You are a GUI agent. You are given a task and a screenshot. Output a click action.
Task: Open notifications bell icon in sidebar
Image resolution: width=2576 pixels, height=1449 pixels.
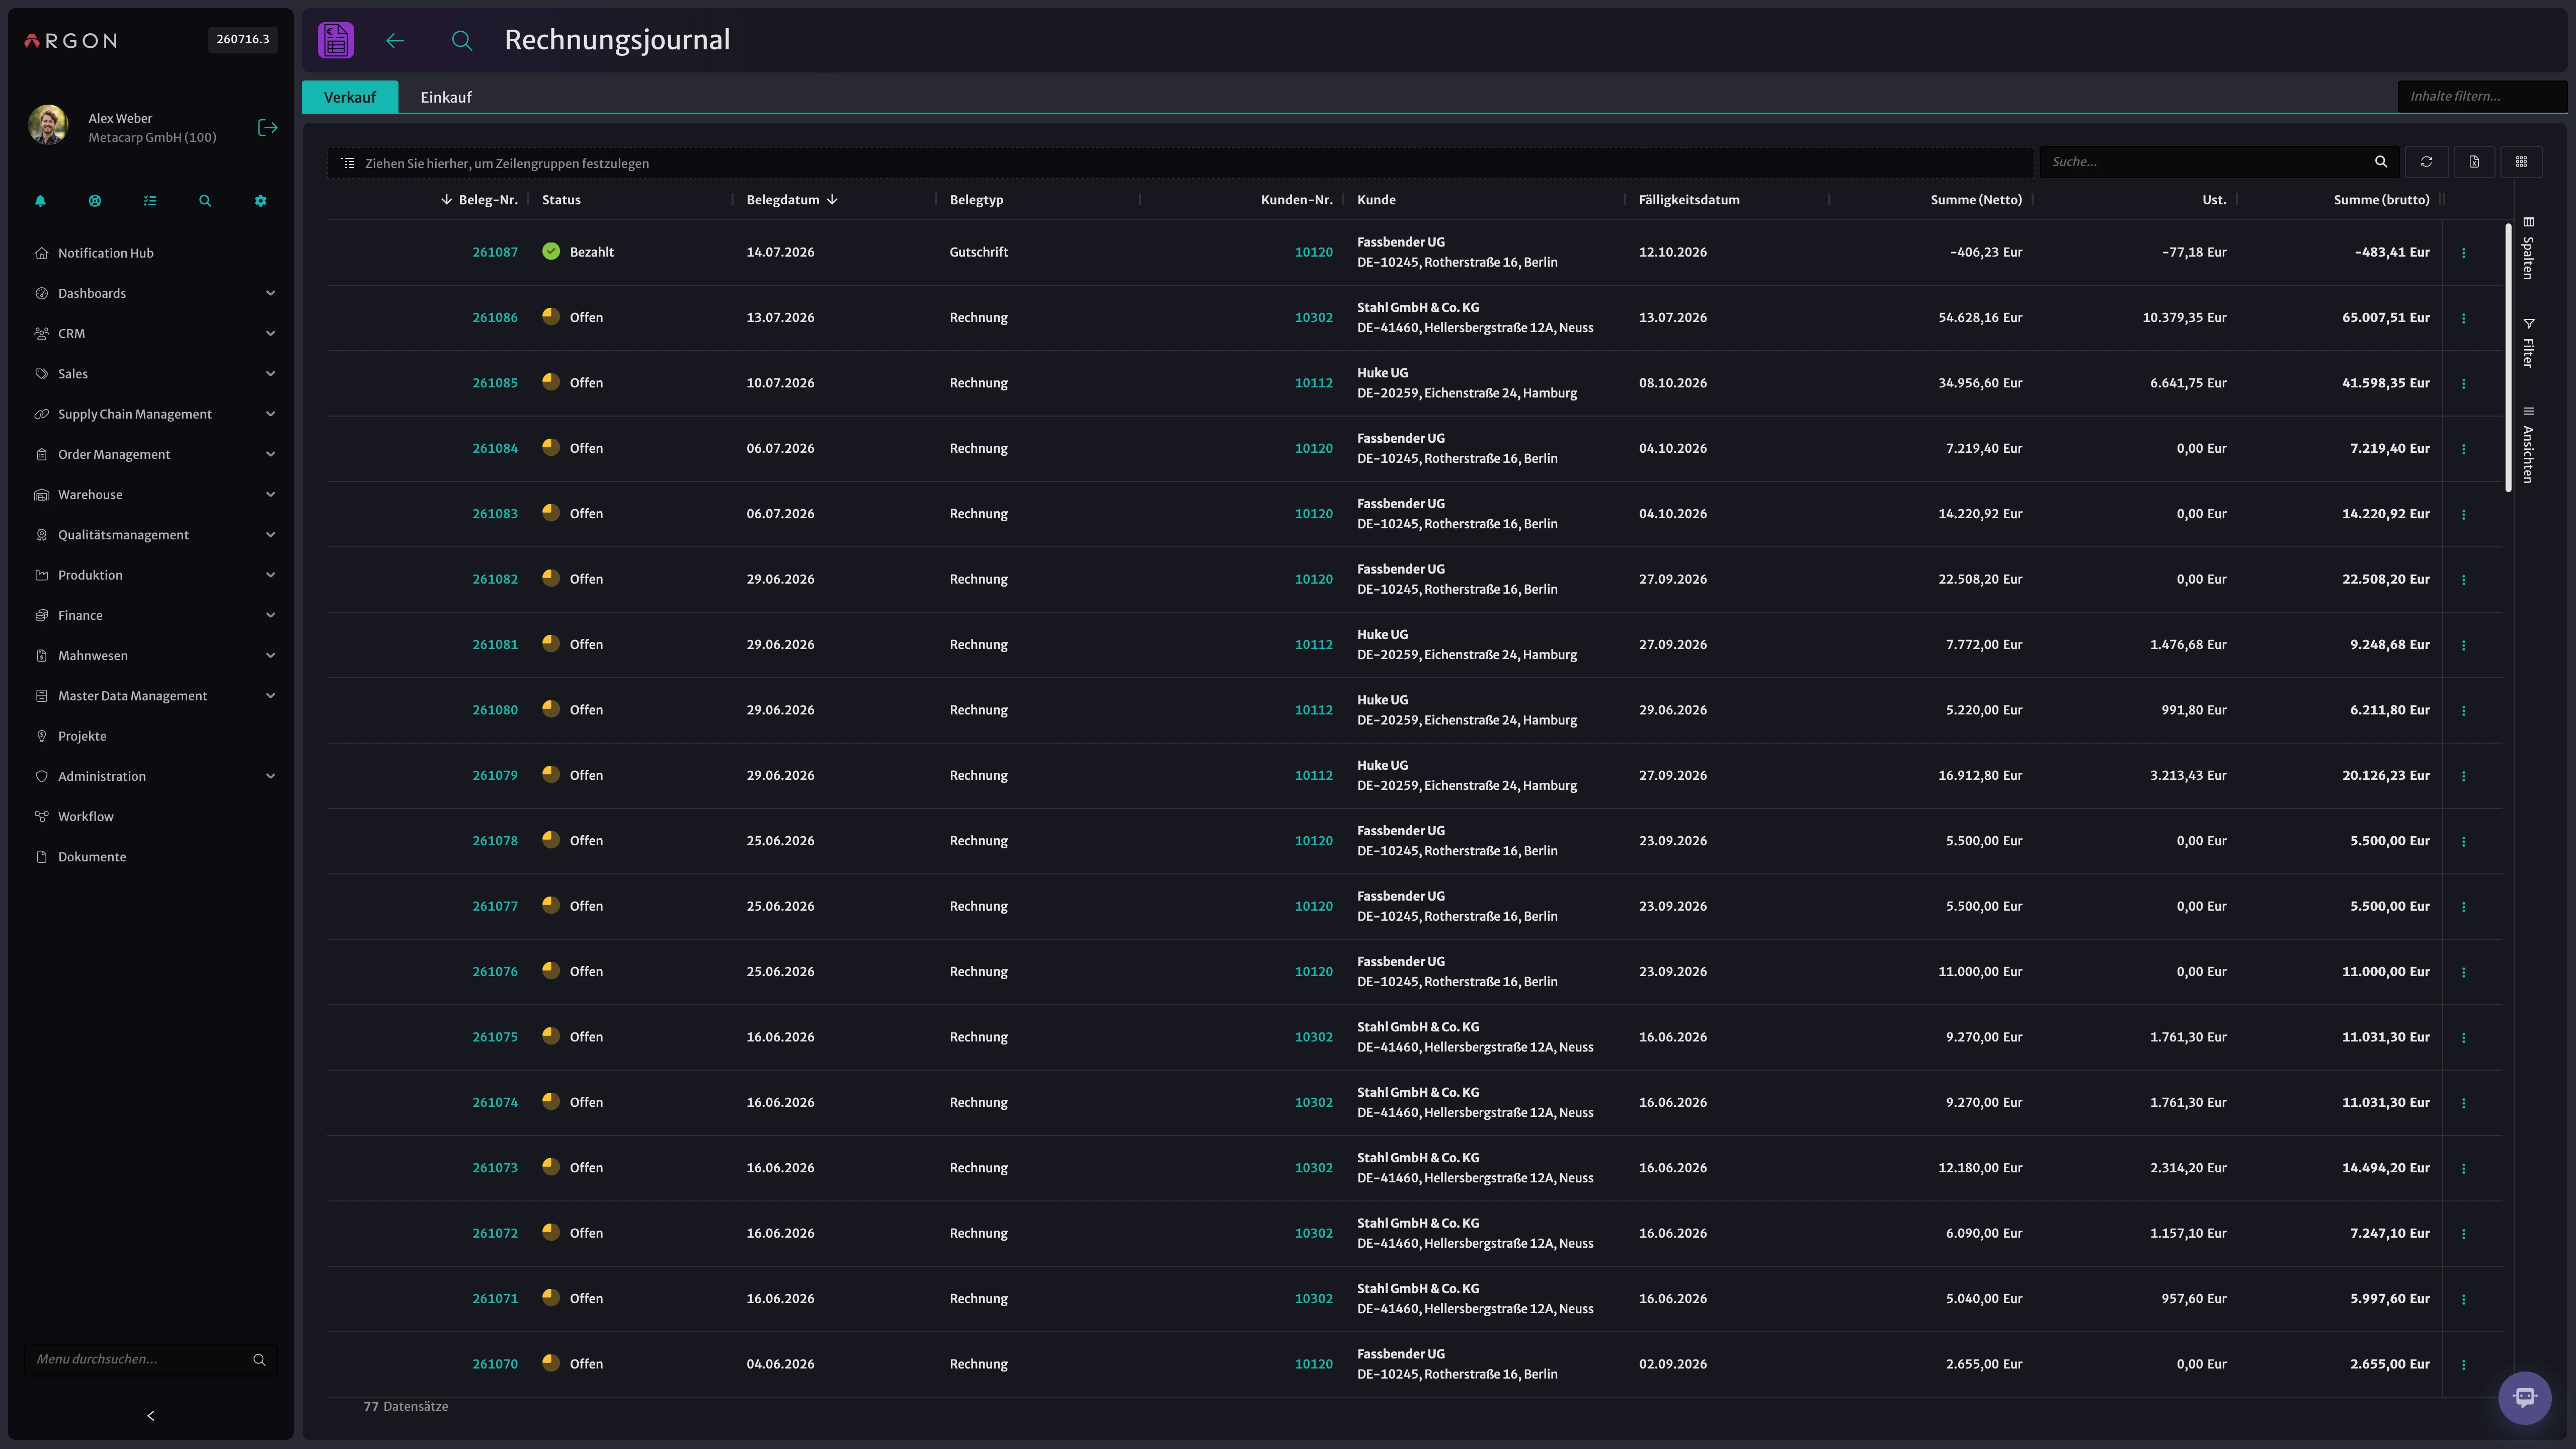coord(40,201)
